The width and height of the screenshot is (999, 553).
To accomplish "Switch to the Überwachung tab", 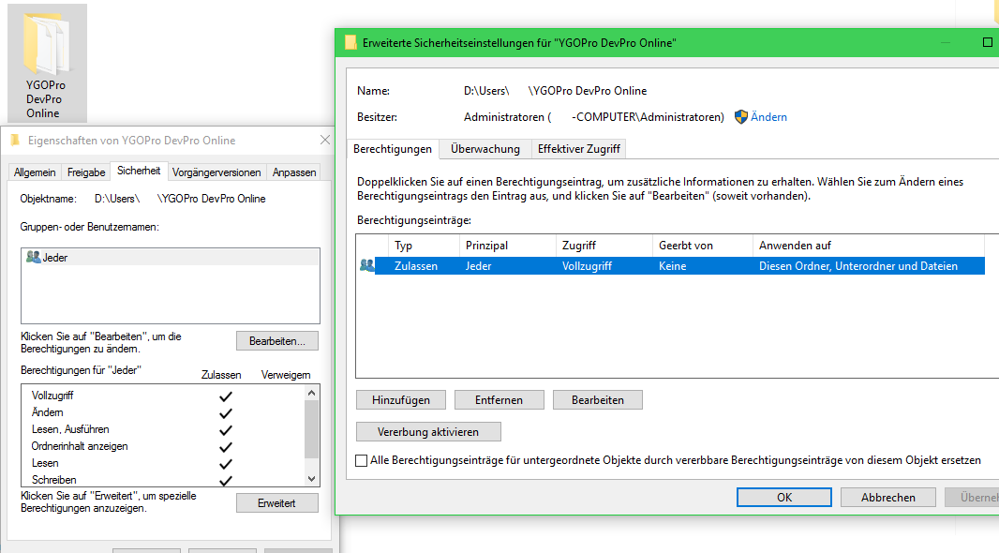I will click(x=485, y=149).
